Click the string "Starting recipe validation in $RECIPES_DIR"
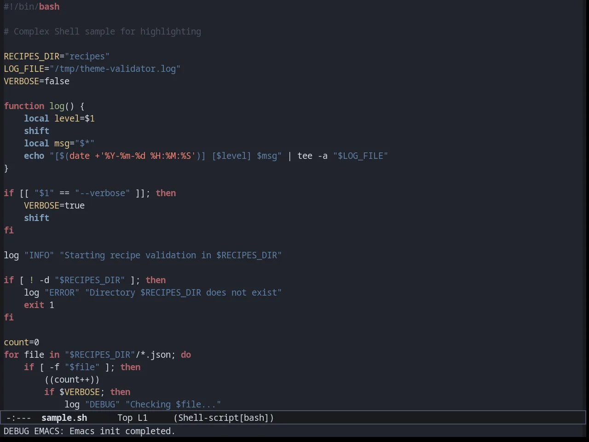 click(x=171, y=255)
